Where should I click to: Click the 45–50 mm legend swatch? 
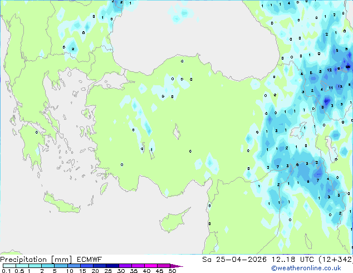[x=164, y=266]
